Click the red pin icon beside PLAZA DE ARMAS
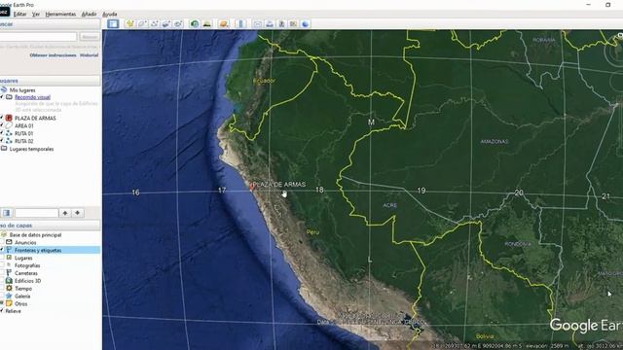Image resolution: width=623 pixels, height=350 pixels. pos(9,118)
